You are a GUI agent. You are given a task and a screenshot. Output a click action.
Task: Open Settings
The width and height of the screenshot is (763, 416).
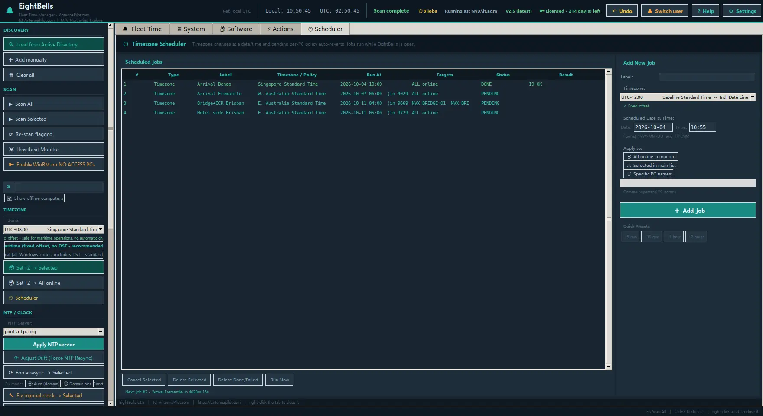click(742, 11)
